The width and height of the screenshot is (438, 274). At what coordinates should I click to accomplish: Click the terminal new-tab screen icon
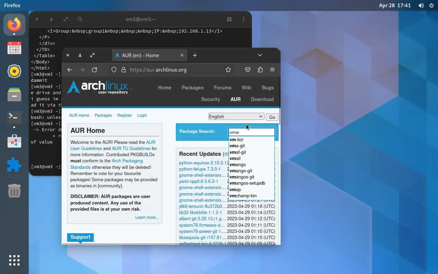229,19
